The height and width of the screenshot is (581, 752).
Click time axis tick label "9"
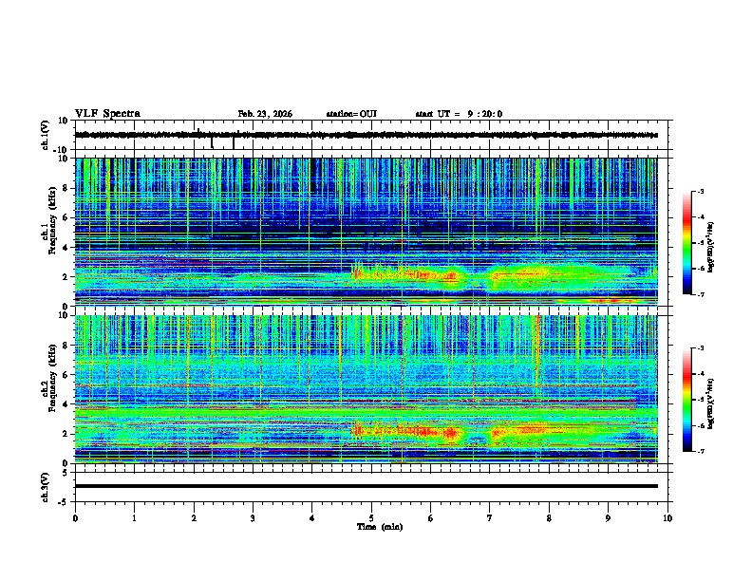[608, 518]
